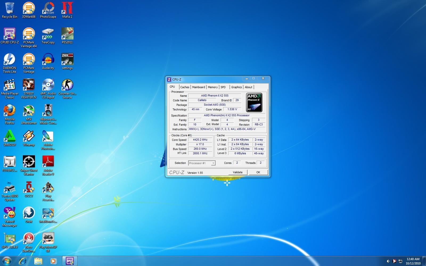426x266 pixels.
Task: Click OK to close CPU-Z
Action: point(258,172)
